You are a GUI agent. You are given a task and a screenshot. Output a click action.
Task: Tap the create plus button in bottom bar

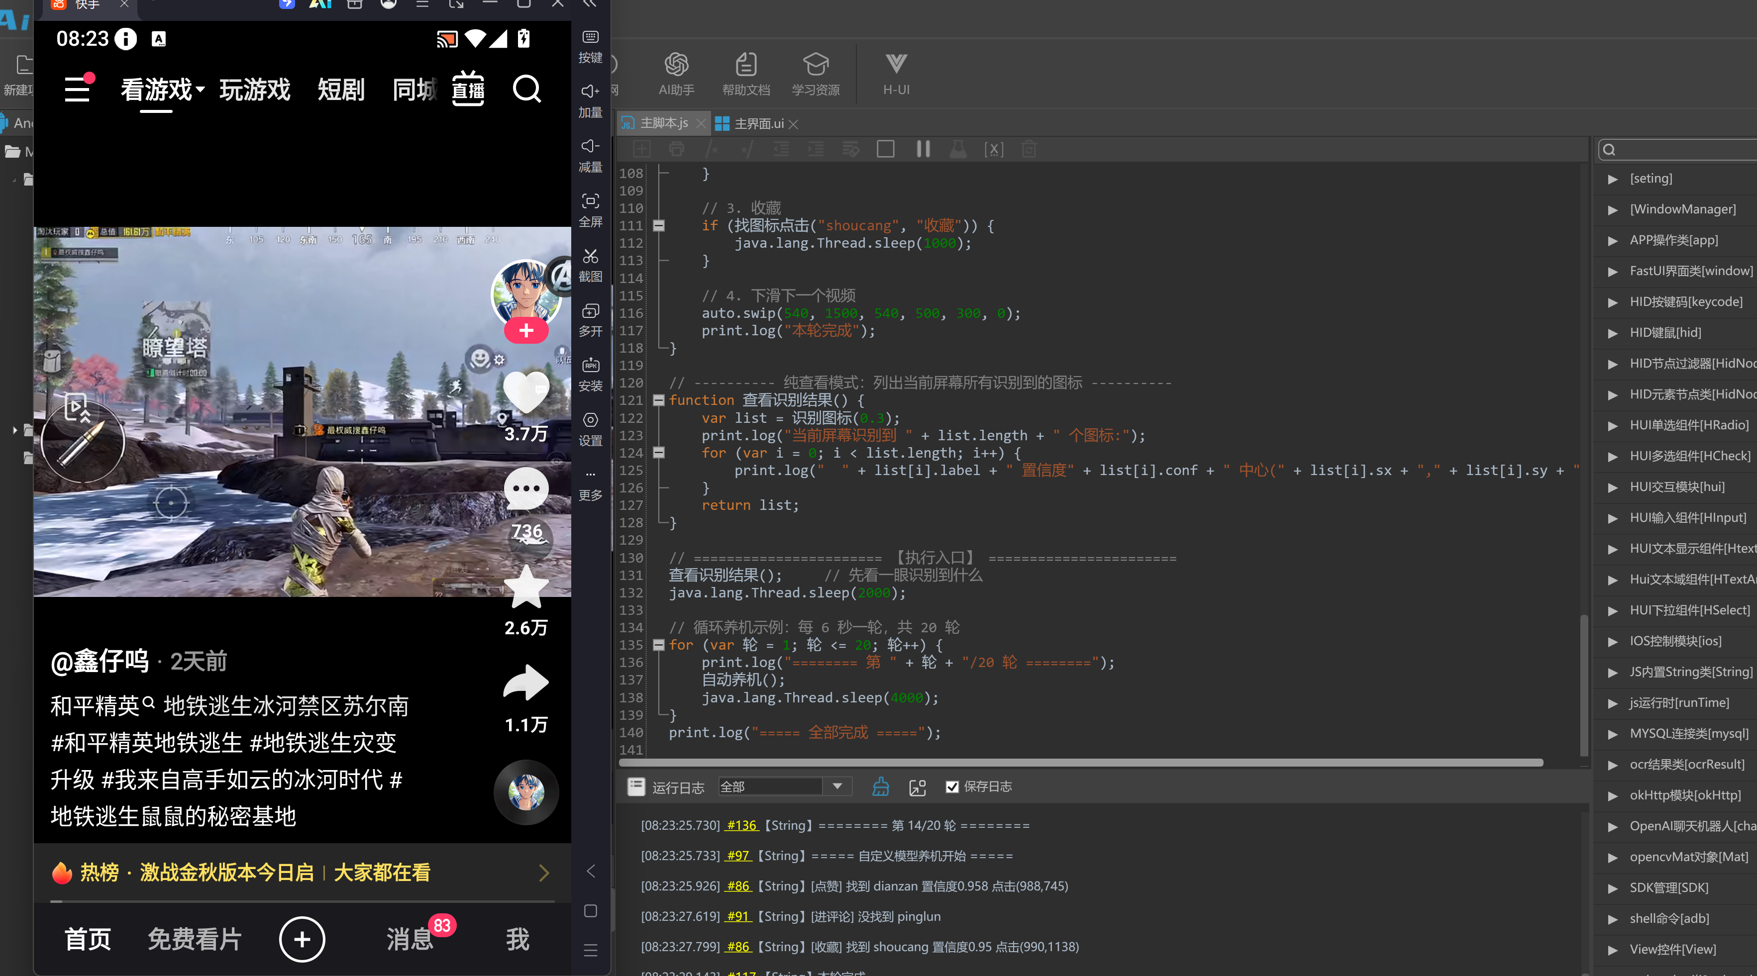click(302, 939)
